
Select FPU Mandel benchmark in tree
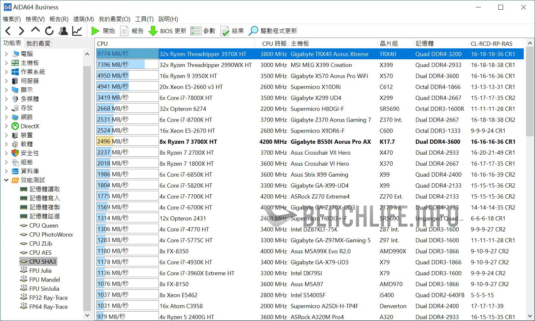click(x=44, y=280)
